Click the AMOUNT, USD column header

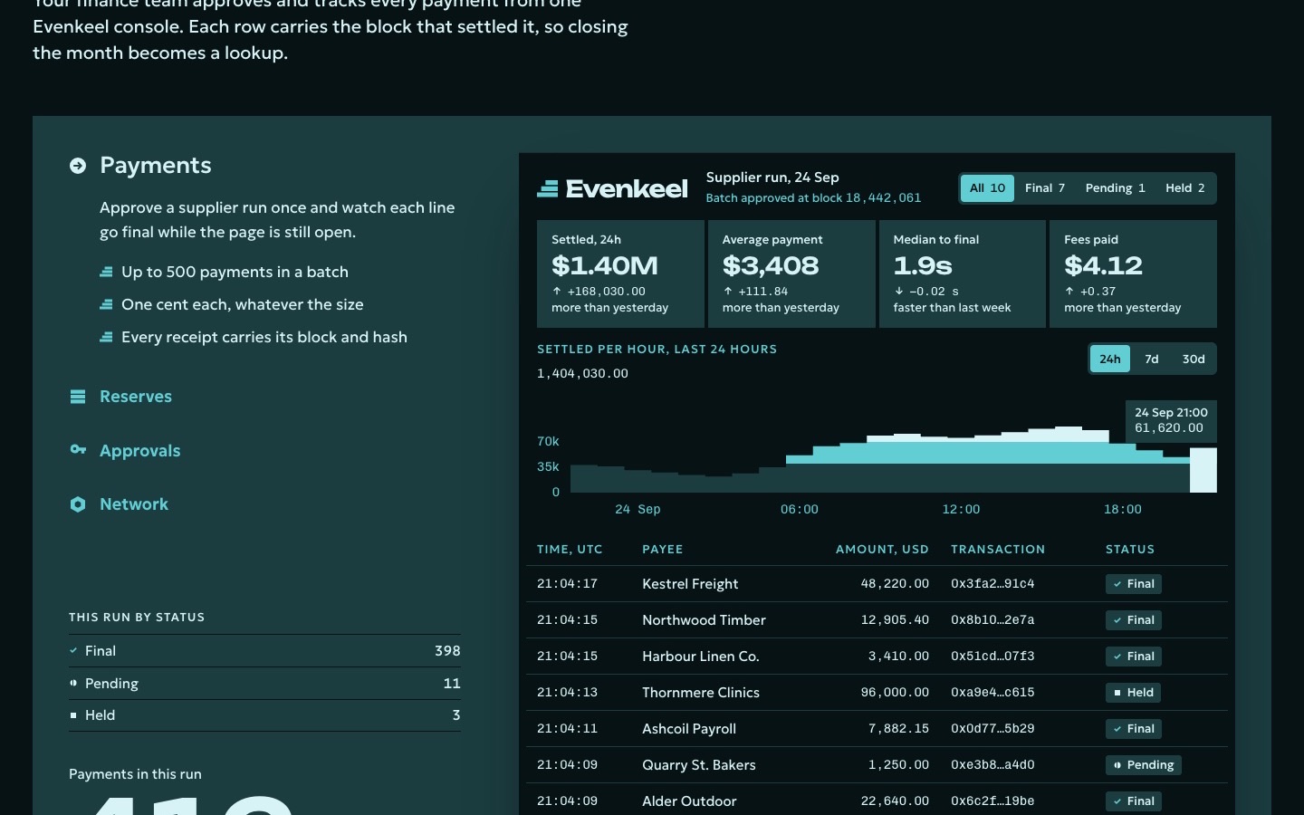click(882, 550)
